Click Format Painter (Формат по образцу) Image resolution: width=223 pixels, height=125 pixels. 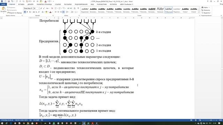pos(15,13)
